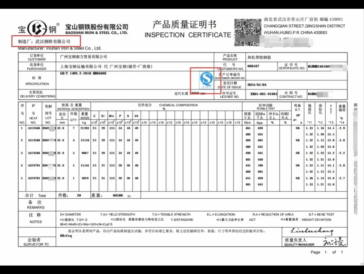The image size is (364, 274).
Task: Click the Baosteel circular logo emblem
Action: (x=37, y=28)
